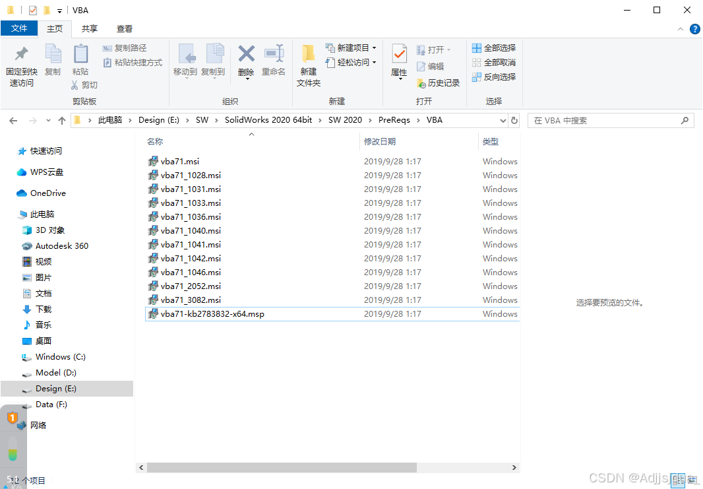Viewport: 703px width, 489px height.
Task: Click the Up one level arrow
Action: click(x=62, y=121)
